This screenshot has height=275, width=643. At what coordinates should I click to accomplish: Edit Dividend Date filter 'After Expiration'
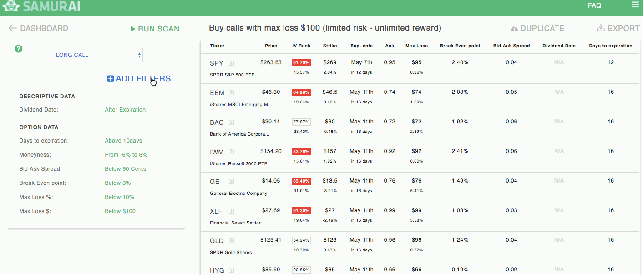125,110
